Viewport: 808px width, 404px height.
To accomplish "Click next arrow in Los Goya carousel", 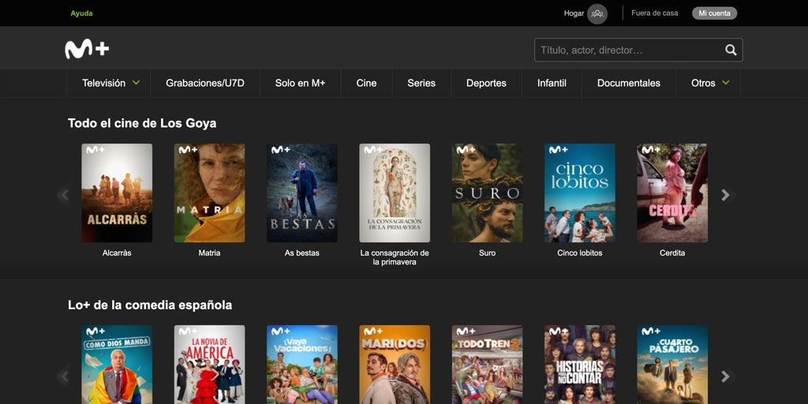I will pyautogui.click(x=725, y=195).
